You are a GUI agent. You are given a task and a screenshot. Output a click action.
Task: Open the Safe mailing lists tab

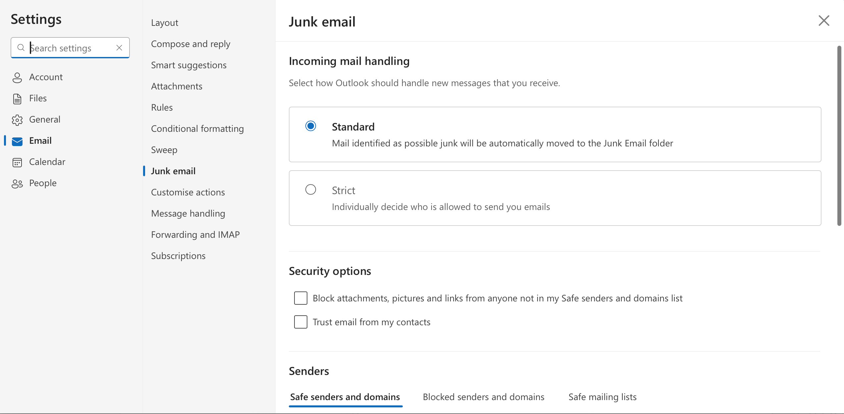click(x=602, y=396)
